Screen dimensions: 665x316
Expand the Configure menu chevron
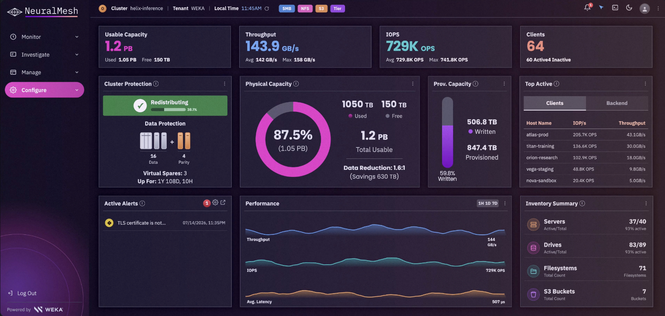tap(77, 90)
